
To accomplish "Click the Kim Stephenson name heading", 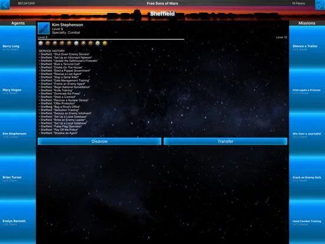I will (x=68, y=25).
